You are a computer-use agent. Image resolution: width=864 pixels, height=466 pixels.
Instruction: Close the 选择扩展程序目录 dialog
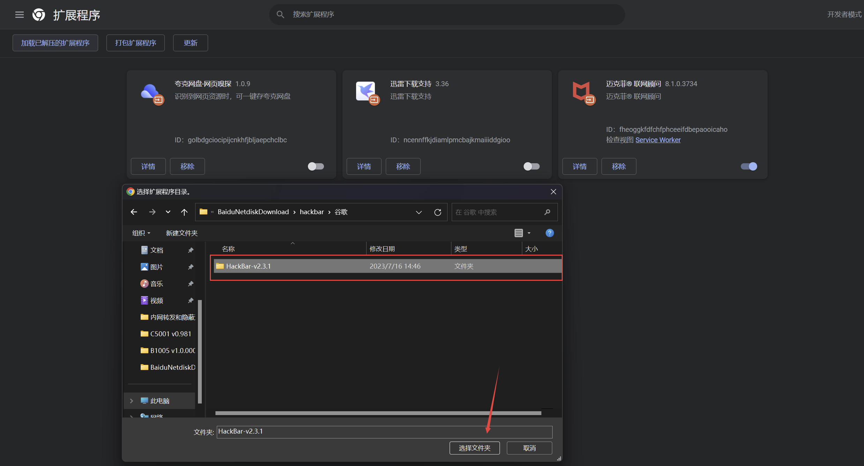[x=553, y=191]
